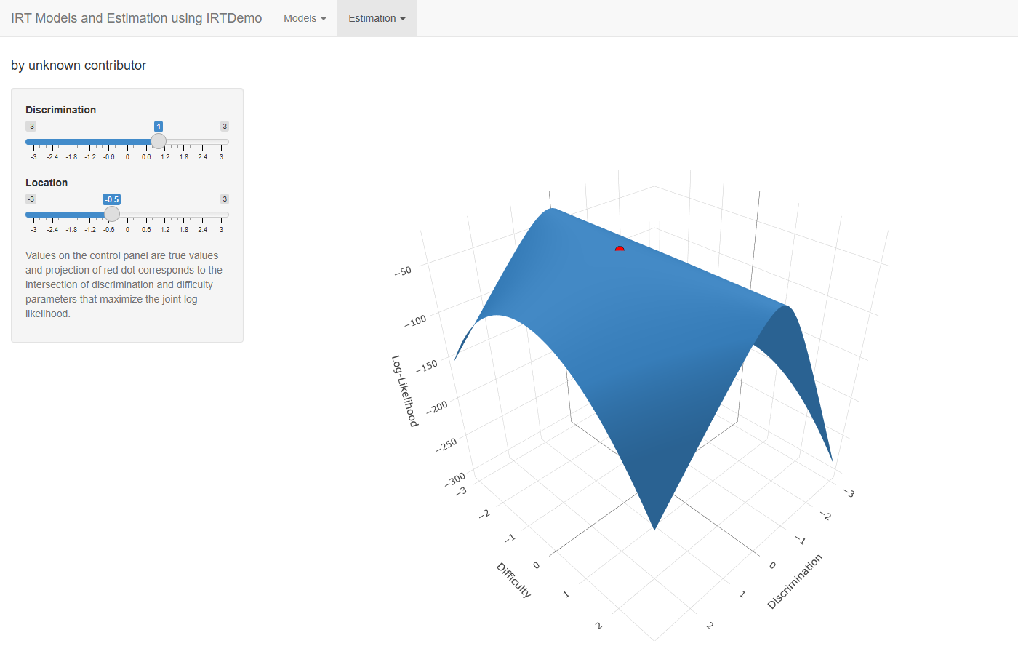Screen dimensions: 1018x670
Task: Click the Discrimination slider handle
Action: 159,141
